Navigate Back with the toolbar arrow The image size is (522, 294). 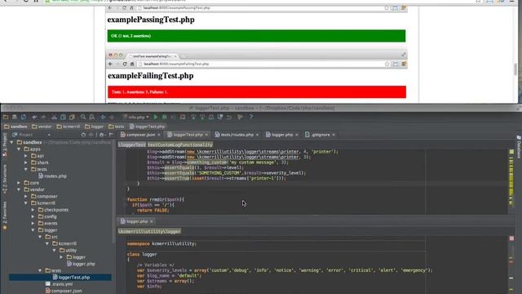[x=103, y=117]
